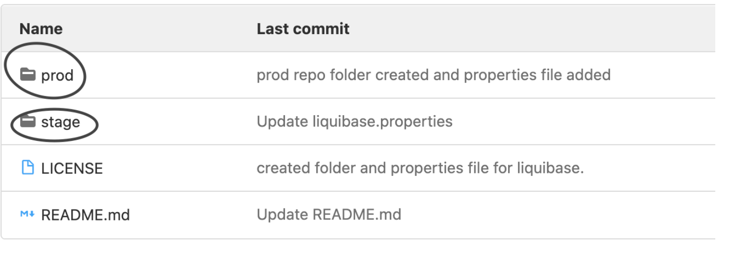
Task: Select the prod table row
Action: (x=358, y=75)
